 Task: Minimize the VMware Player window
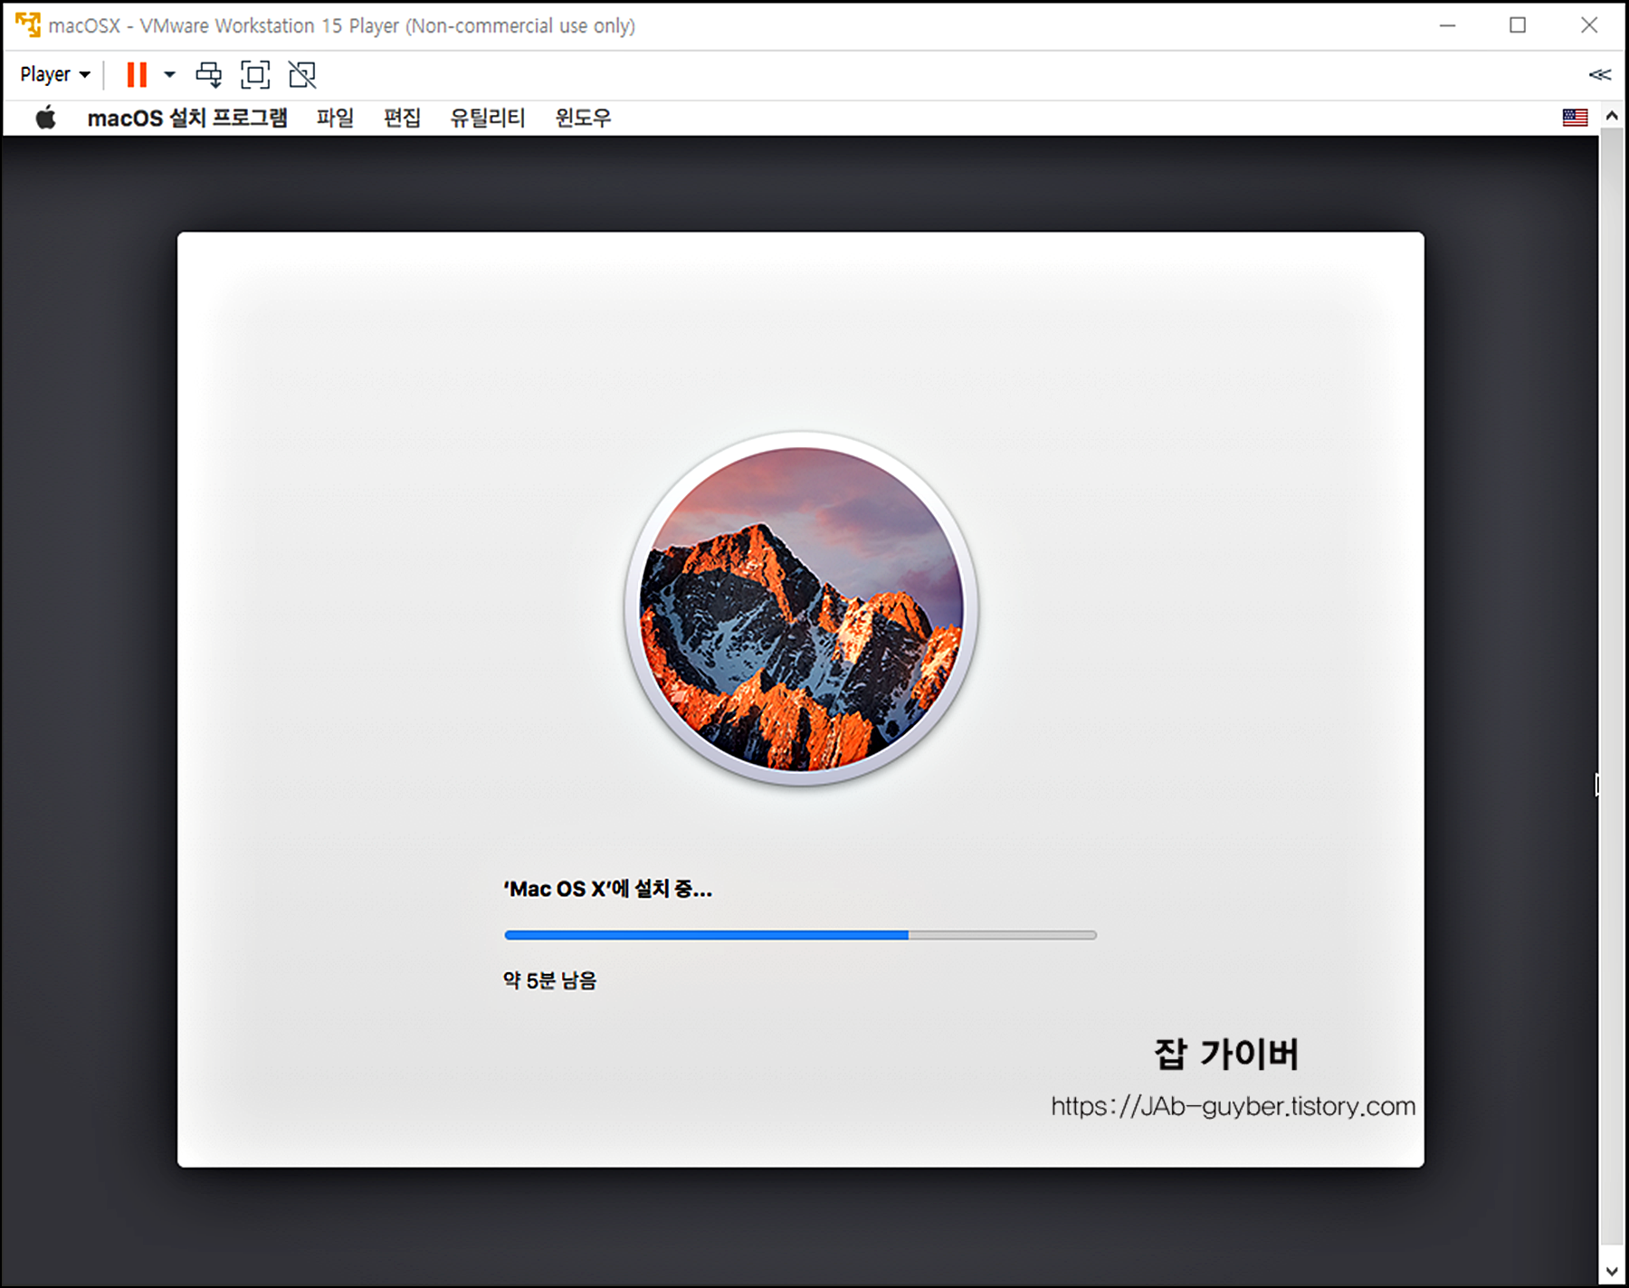coord(1447,25)
